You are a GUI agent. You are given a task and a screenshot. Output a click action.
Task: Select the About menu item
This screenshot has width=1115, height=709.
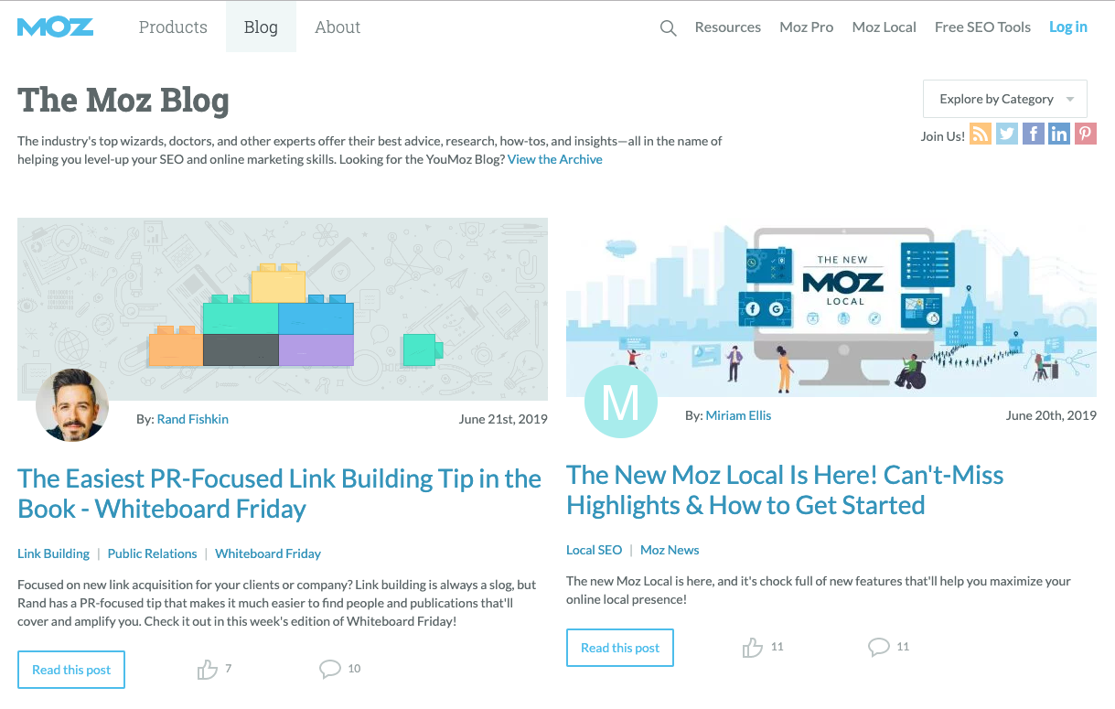point(337,27)
